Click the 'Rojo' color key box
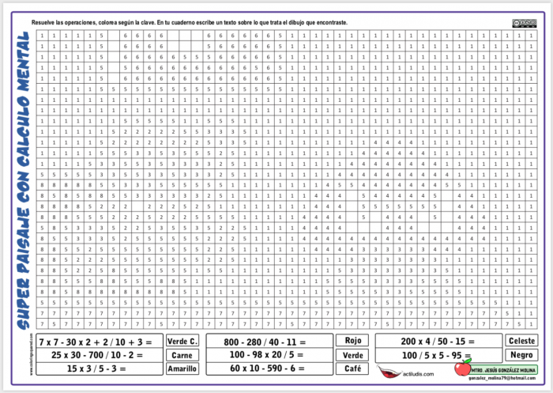Image resolution: width=553 pixels, height=393 pixels. point(353,341)
